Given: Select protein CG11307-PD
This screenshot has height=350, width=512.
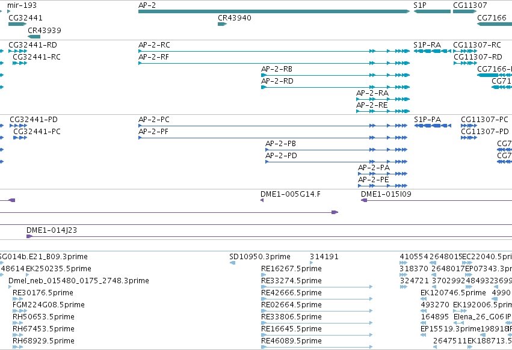Looking at the screenshot, I should coord(469,138).
